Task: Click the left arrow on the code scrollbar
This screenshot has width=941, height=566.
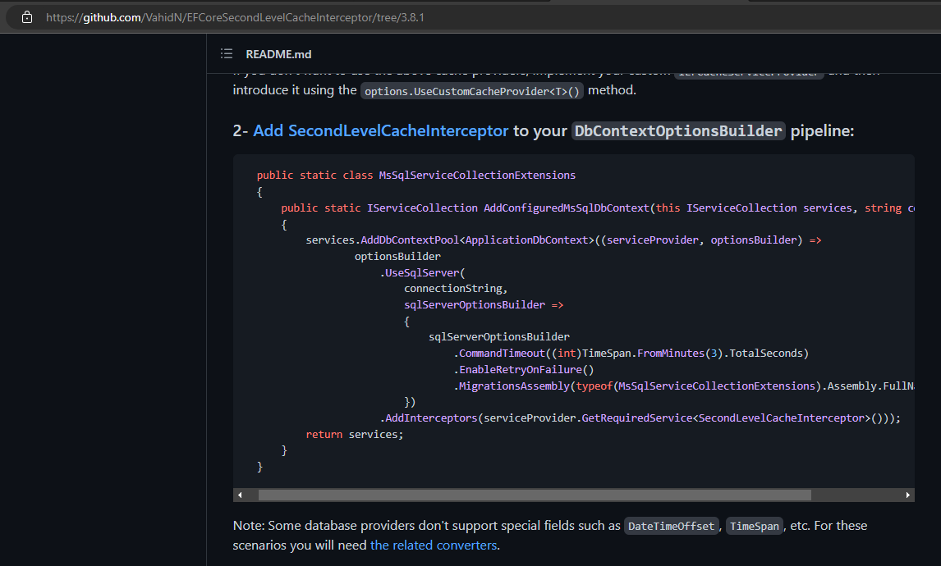Action: pyautogui.click(x=240, y=495)
